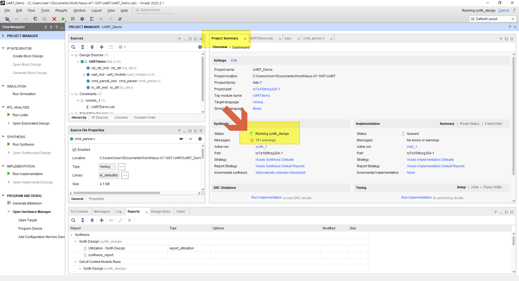Expand all in Sources panel toolbar
519x281 pixels.
click(x=92, y=47)
